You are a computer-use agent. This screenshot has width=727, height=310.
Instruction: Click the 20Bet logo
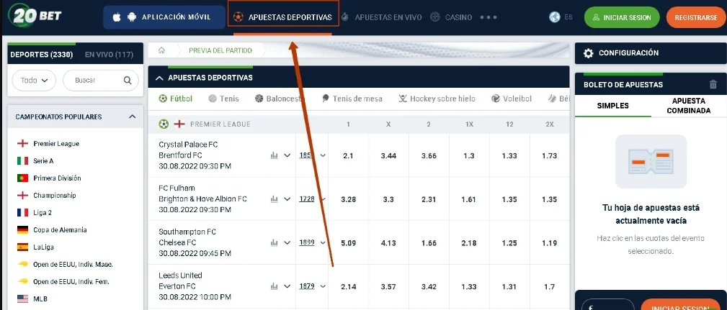(35, 17)
